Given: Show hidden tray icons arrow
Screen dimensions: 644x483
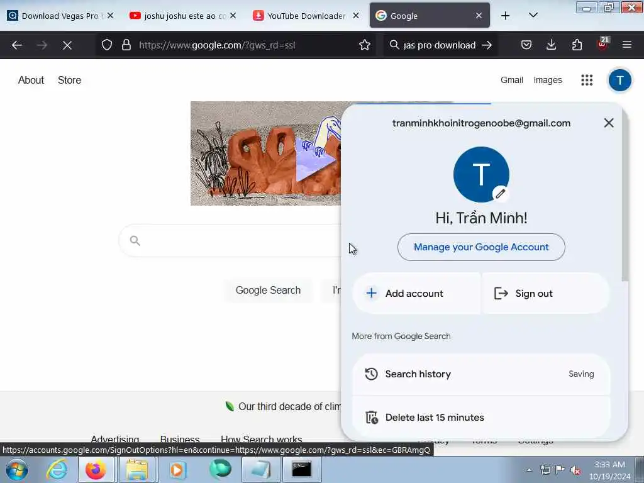Looking at the screenshot, I should tap(529, 470).
